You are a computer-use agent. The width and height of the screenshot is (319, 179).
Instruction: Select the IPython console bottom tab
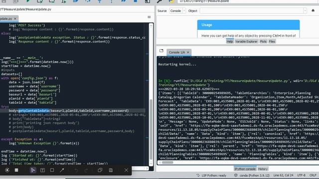[x=245, y=169]
